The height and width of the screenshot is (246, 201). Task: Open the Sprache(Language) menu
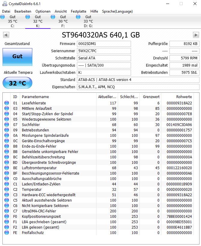[117, 11]
